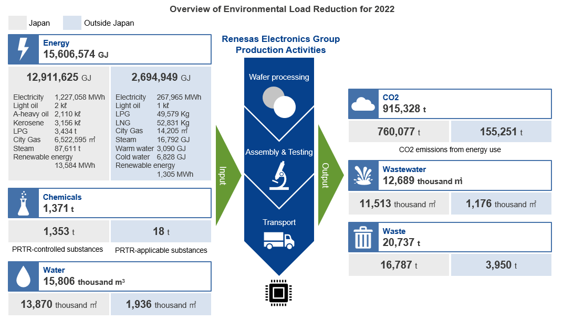Click the Waste trash can icon
The width and height of the screenshot is (563, 321).
363,238
